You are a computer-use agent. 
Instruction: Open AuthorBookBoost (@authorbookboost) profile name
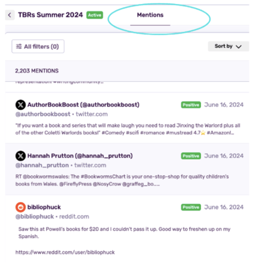[84, 105]
